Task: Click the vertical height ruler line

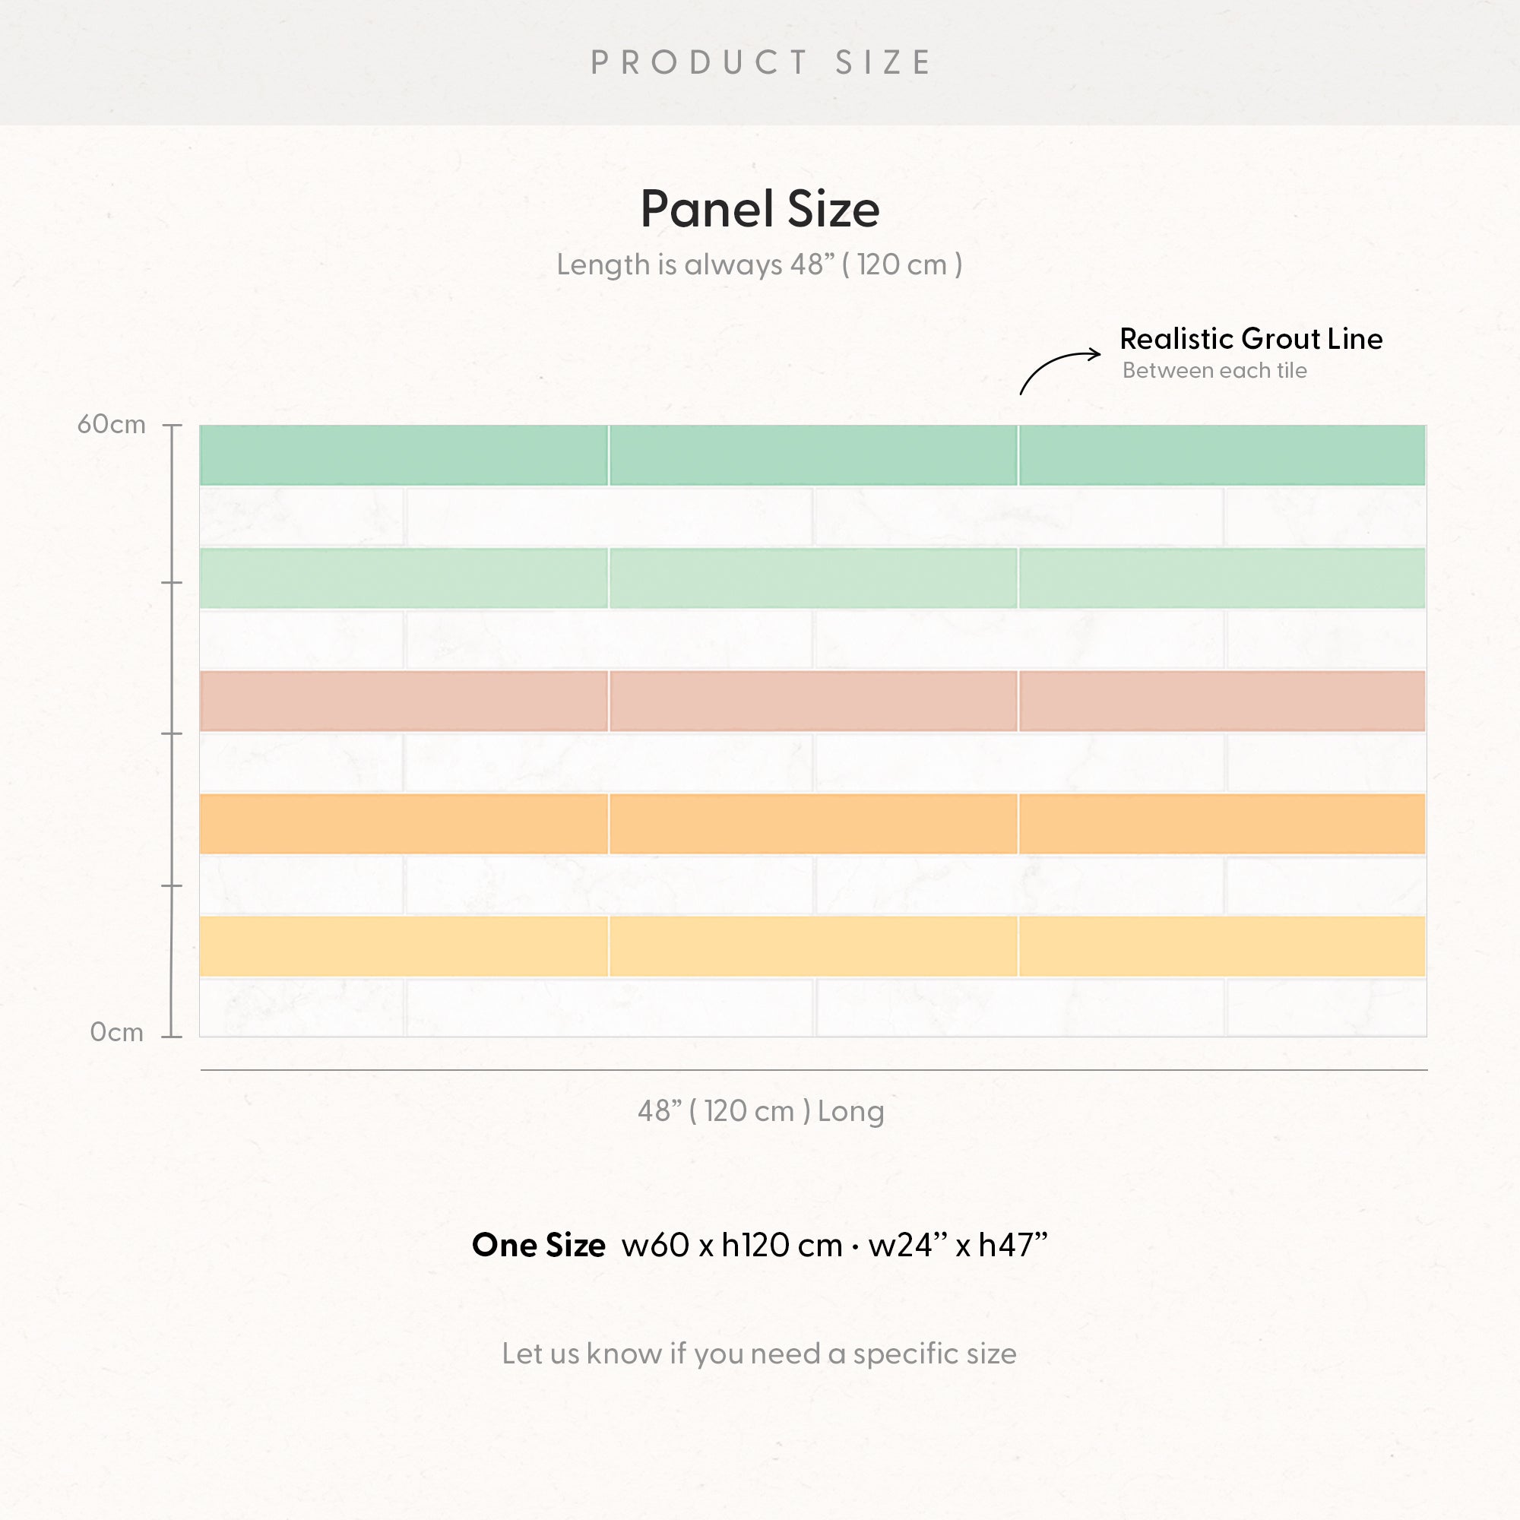Action: pyautogui.click(x=172, y=731)
